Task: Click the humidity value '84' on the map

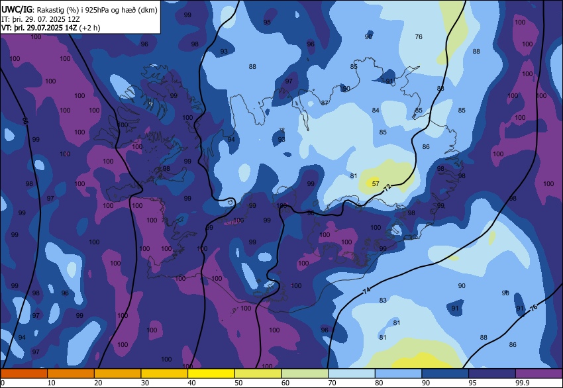Action: (376, 110)
